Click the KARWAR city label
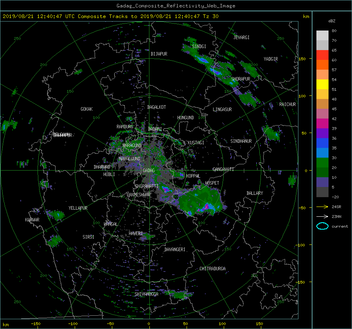 tap(32, 220)
